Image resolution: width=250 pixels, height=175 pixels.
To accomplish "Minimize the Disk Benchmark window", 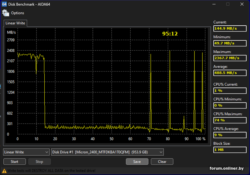I will [213, 4].
